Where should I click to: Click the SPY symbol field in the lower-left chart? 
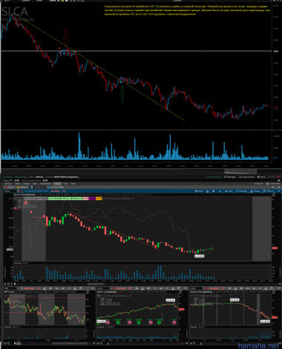pos(10,288)
